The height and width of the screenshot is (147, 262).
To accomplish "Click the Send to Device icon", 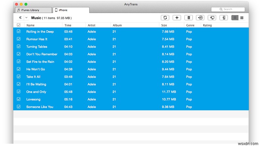I will (224, 18).
